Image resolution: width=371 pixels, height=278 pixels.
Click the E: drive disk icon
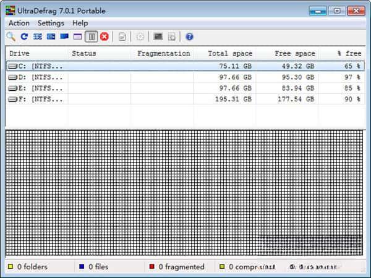click(13, 88)
